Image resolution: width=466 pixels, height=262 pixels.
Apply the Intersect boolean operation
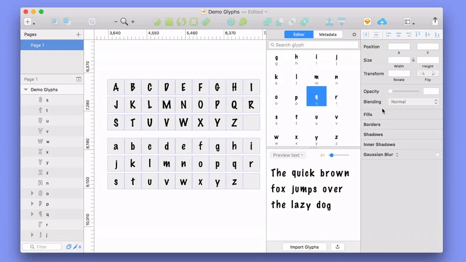pyautogui.click(x=292, y=22)
